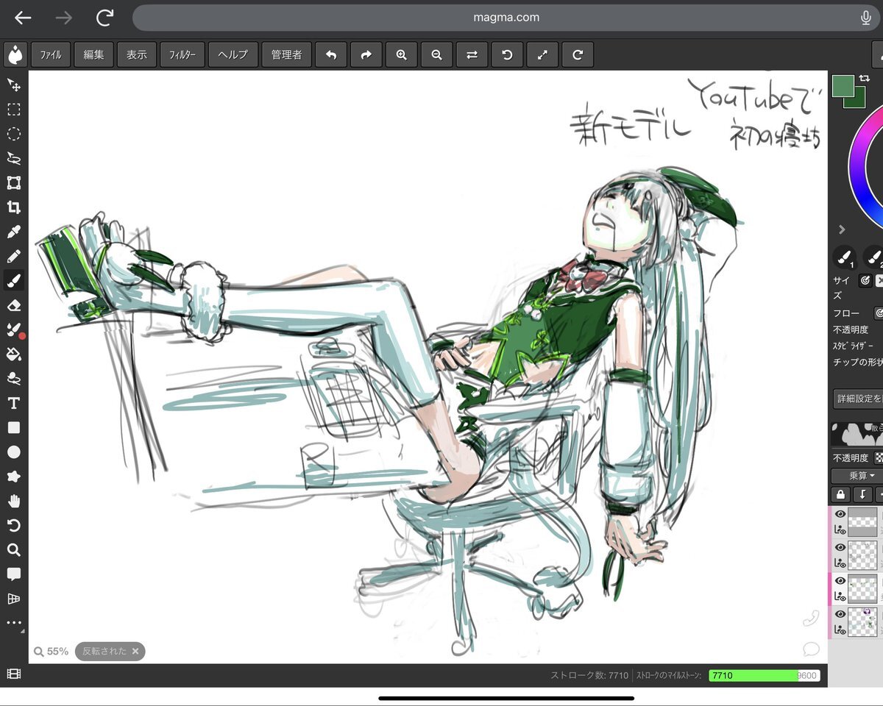Viewport: 883px width, 706px height.
Task: Select the Perspective grid tool
Action: coord(13,599)
